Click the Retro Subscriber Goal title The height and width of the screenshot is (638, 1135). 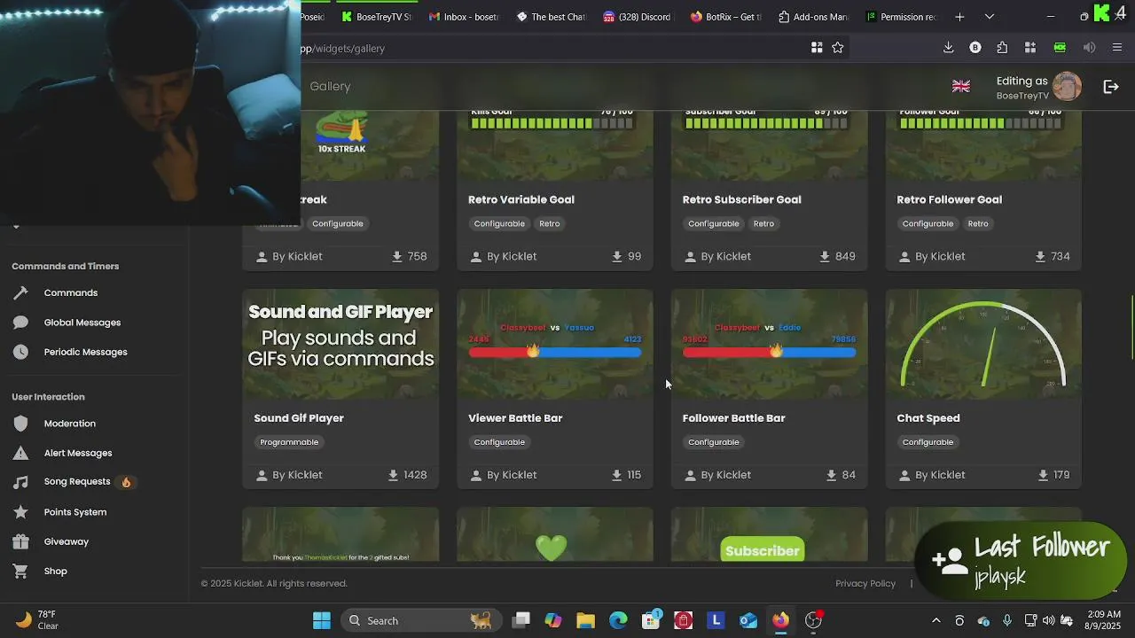click(x=741, y=199)
